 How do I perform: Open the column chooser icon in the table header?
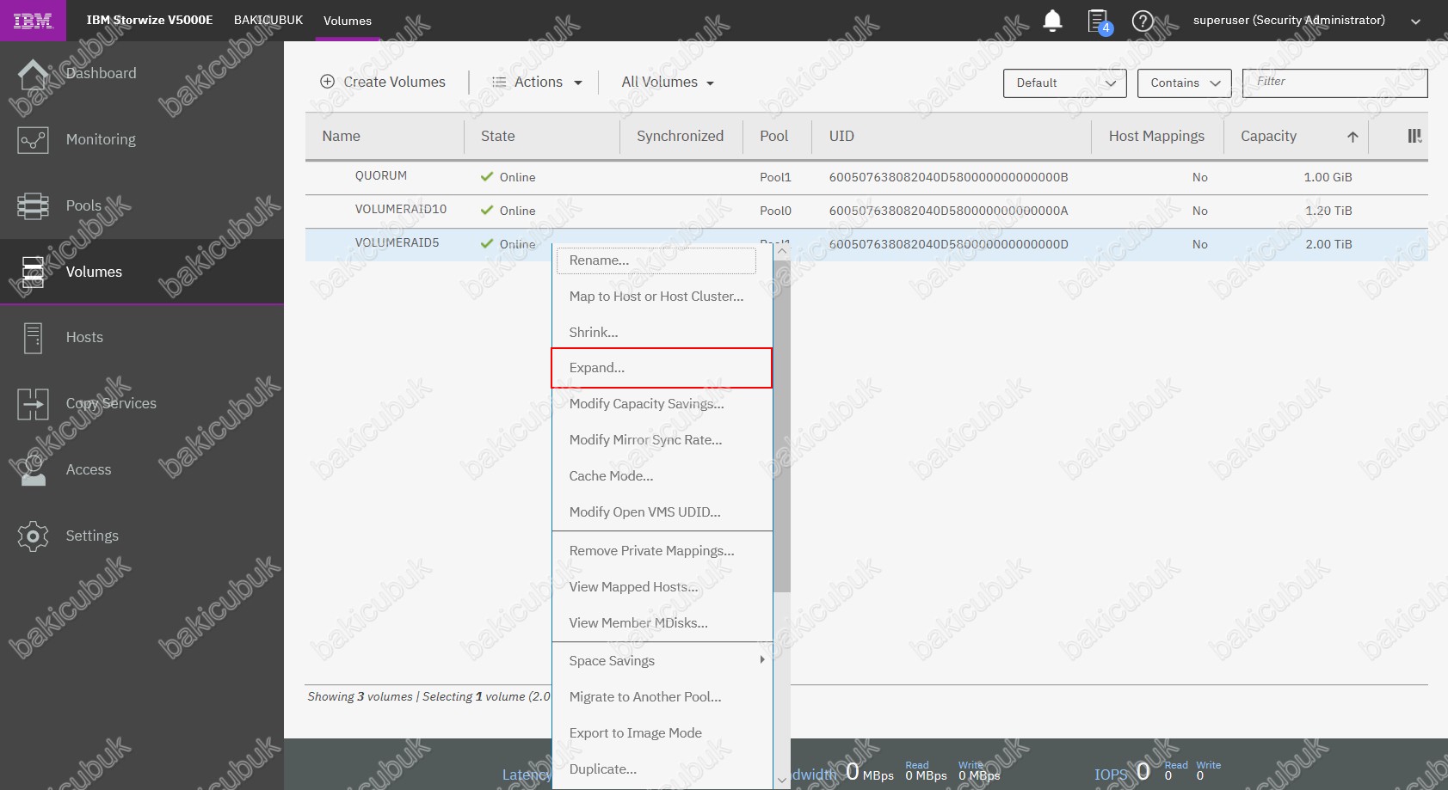(x=1414, y=136)
